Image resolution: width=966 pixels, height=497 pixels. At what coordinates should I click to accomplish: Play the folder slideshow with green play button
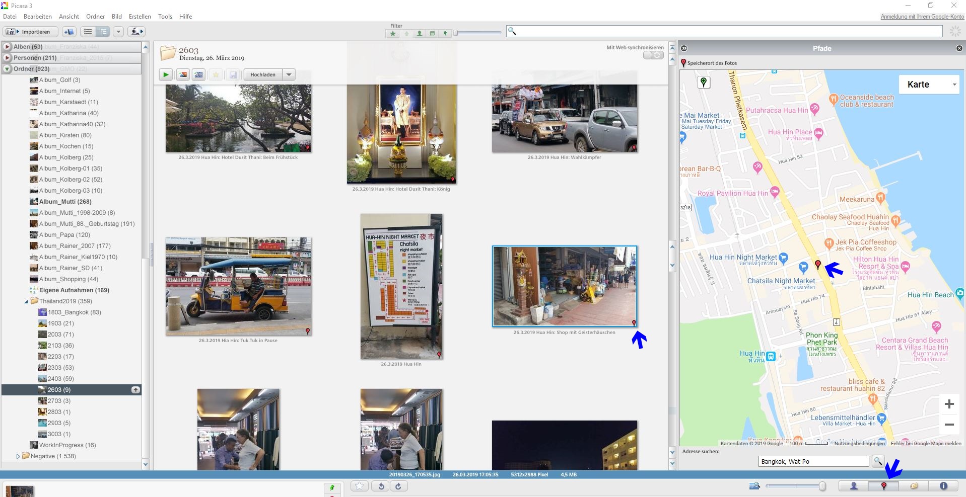166,75
